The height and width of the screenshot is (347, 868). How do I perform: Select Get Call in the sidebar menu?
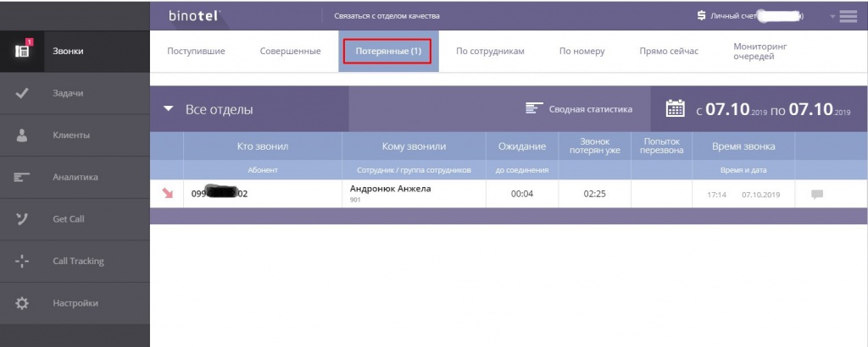tap(68, 219)
